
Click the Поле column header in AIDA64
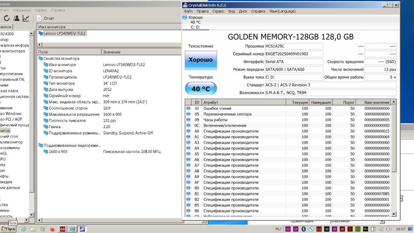(x=69, y=52)
